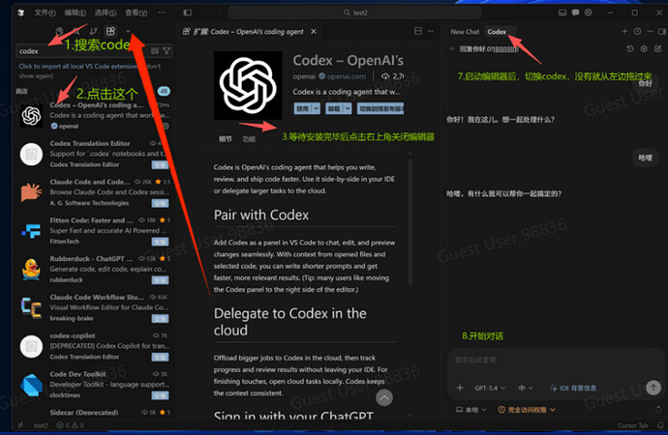This screenshot has height=435, width=668.
Task: Install the Rubberduck extension
Action: coord(160,280)
